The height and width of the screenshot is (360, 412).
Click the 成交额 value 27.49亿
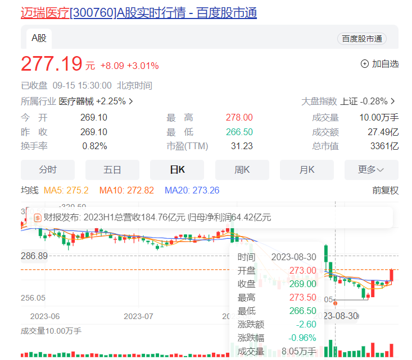point(383,132)
